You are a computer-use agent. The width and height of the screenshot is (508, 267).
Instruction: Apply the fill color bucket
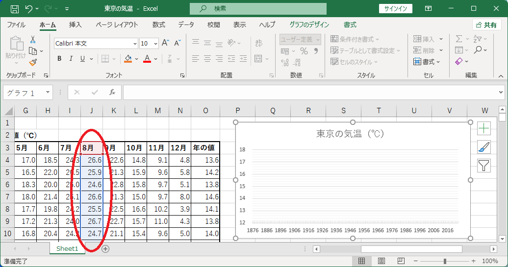click(128, 59)
